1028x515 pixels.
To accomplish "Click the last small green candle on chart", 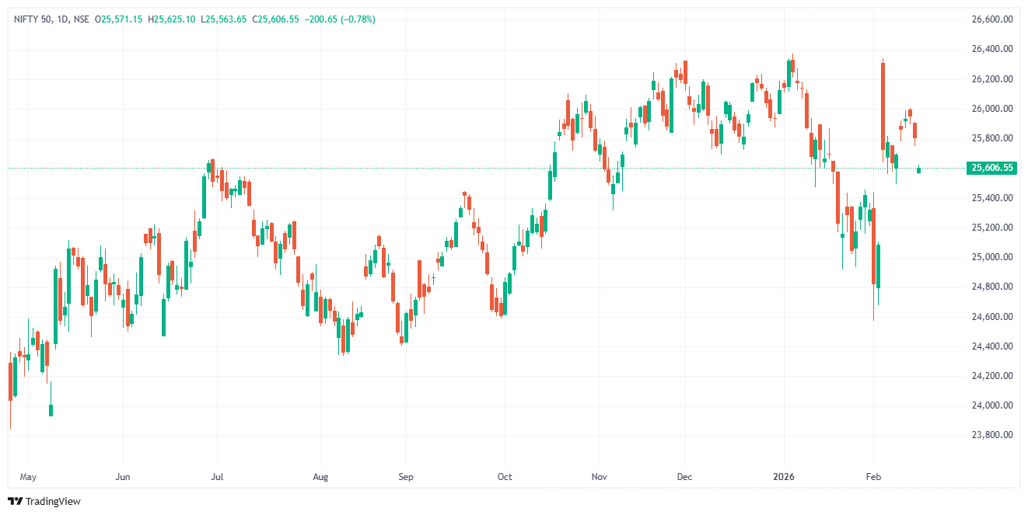I will tap(919, 169).
